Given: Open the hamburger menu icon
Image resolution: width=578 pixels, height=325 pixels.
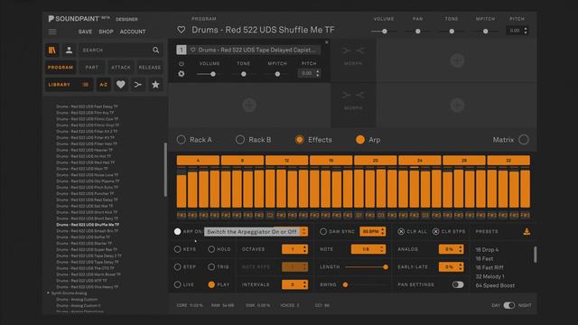Looking at the screenshot, I should tap(52, 32).
